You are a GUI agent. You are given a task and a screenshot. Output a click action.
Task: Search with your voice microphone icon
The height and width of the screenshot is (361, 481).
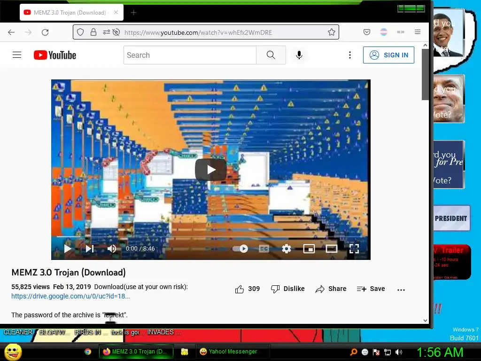[x=299, y=55]
